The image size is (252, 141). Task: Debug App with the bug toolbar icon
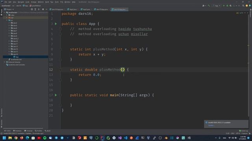pyautogui.click(x=227, y=5)
